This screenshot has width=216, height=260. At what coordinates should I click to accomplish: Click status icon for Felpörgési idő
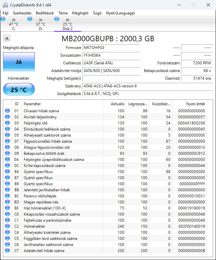(7, 123)
